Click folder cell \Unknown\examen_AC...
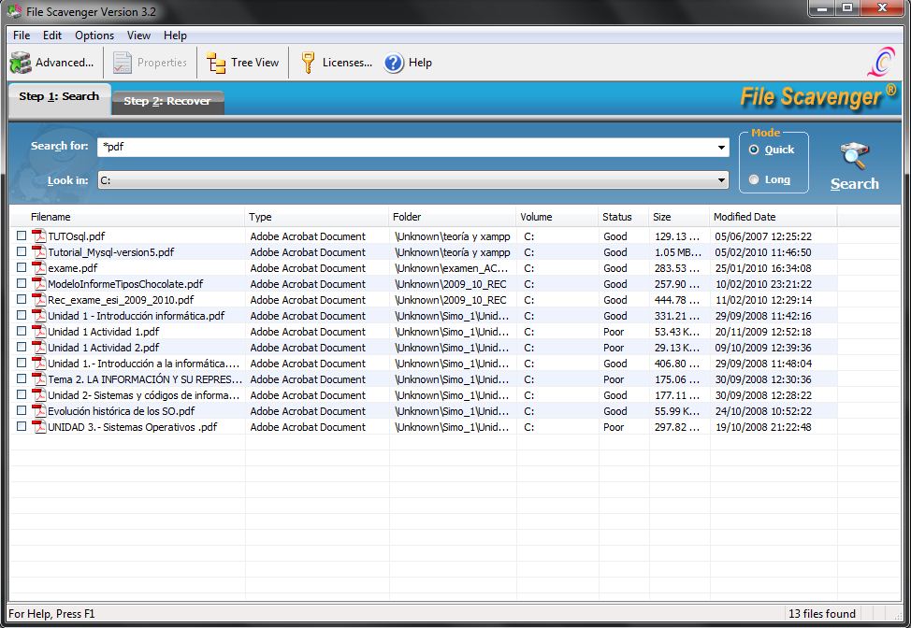The image size is (911, 628). 452,268
